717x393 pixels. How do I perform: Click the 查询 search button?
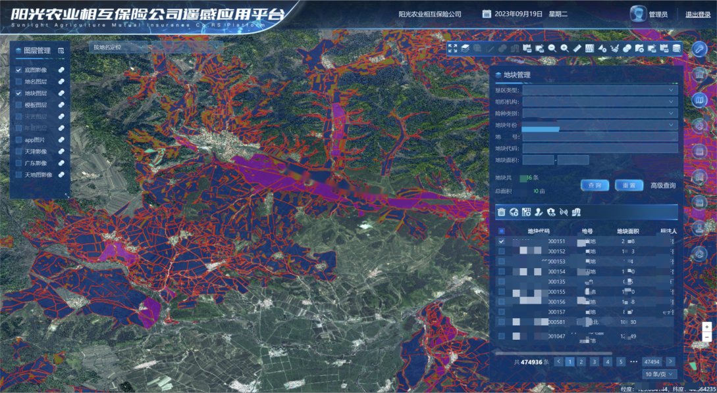pos(595,185)
